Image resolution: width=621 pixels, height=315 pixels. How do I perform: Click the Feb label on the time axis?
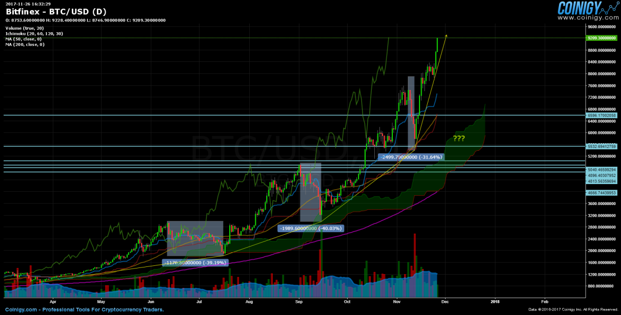click(545, 302)
